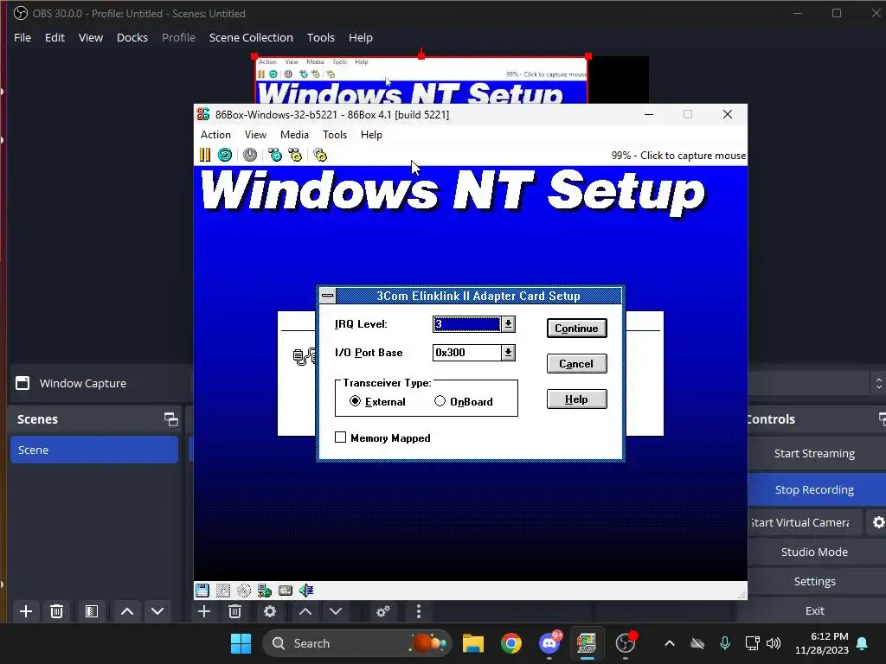
Task: Click the greyed floppy drive status icon
Action: [223, 591]
